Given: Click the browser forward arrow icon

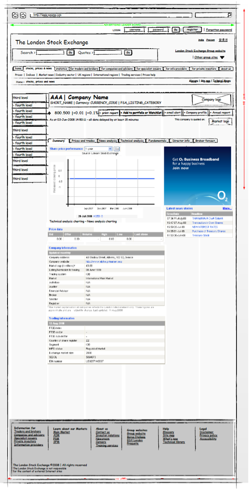Looking at the screenshot, I should coord(23,15).
